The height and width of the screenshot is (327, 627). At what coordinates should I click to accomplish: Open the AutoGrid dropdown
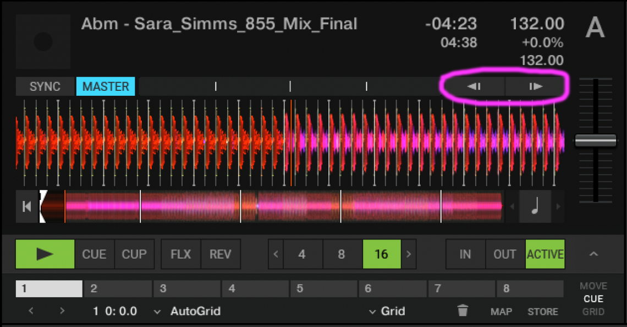[x=190, y=311]
